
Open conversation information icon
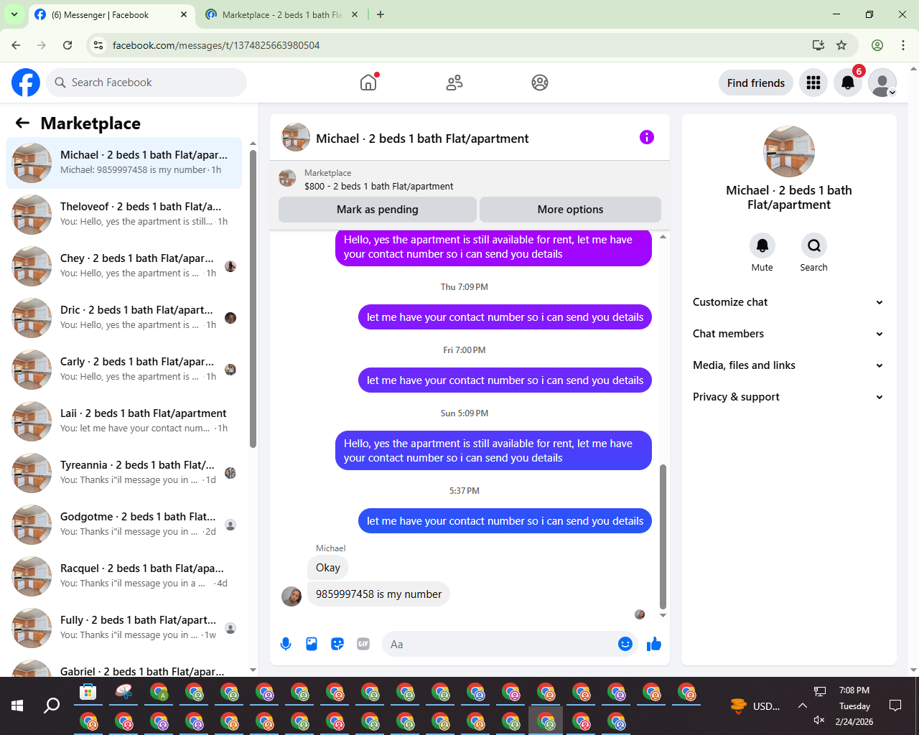(647, 137)
